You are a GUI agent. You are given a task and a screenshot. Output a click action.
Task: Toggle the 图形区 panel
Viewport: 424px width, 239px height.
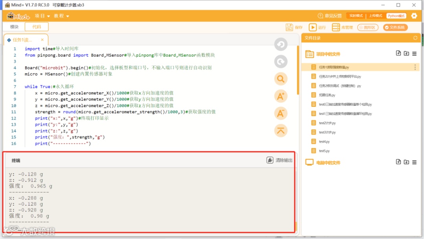(x=368, y=28)
